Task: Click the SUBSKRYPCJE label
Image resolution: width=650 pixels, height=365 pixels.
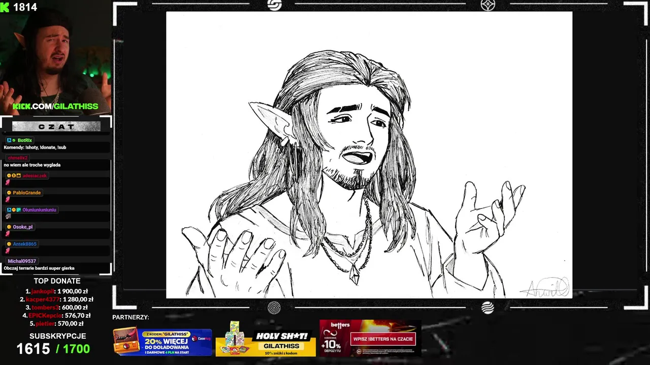Action: pyautogui.click(x=57, y=336)
